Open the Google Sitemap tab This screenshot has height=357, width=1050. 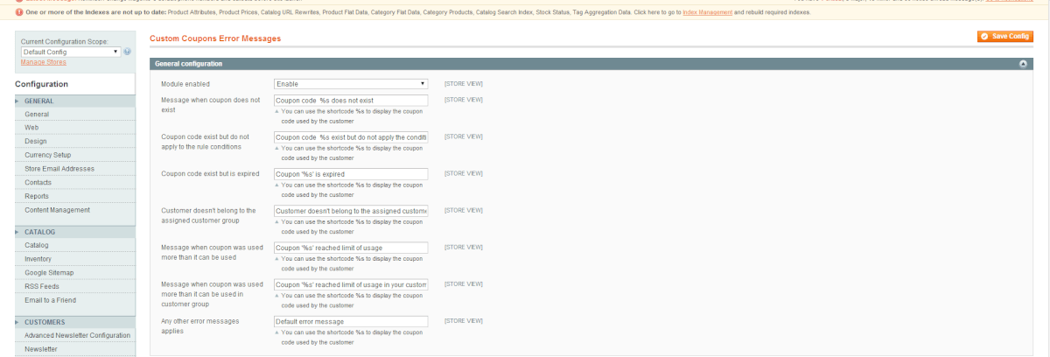[74, 272]
